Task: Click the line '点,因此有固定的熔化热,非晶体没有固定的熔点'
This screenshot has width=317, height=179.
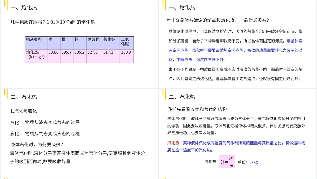Action: (235, 79)
